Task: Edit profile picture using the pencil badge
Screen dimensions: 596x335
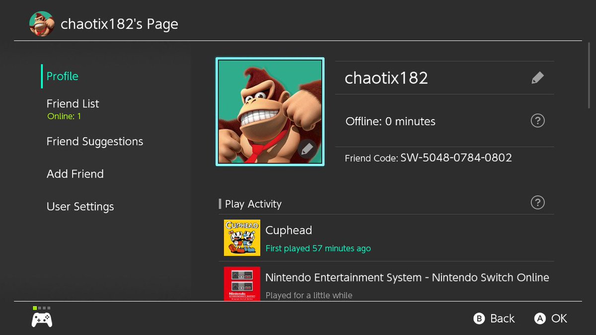Action: [x=307, y=148]
